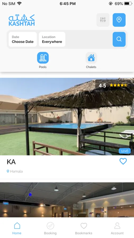Open the KA pool listing photo
The width and height of the screenshot is (134, 238).
(67, 116)
